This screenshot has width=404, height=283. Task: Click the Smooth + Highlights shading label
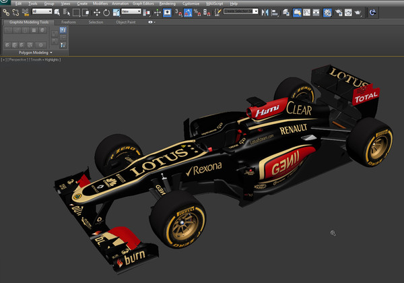(45, 60)
